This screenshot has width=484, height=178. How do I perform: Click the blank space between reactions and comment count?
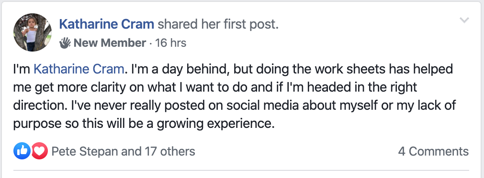coord(296,151)
